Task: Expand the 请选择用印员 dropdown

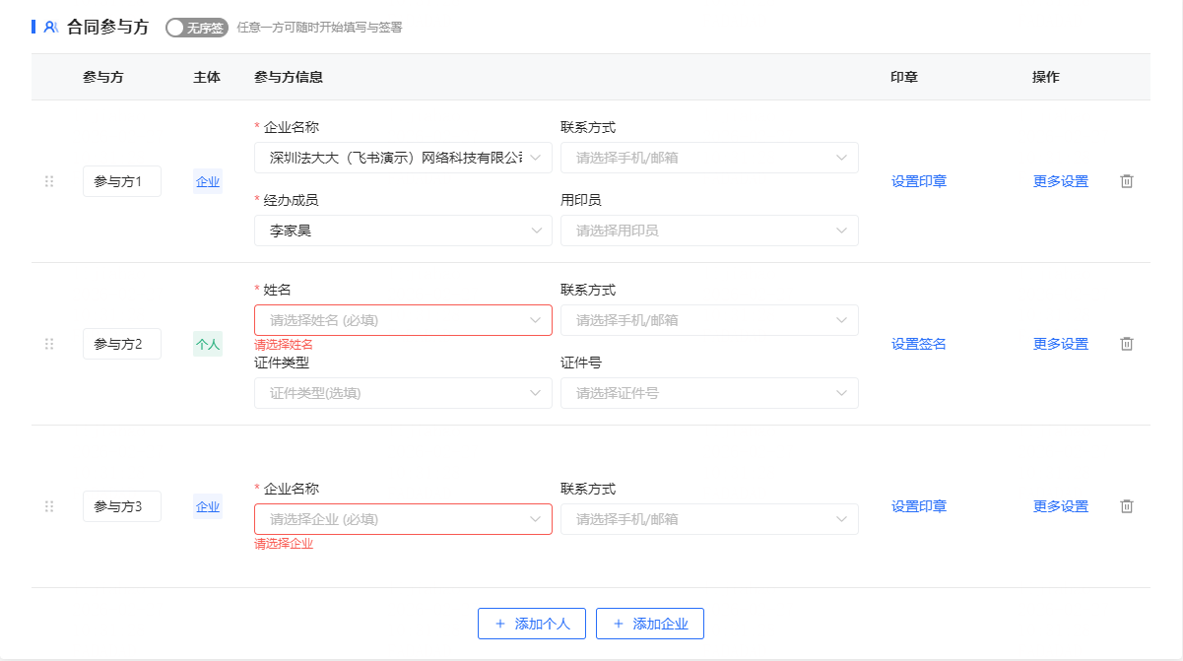Action: [x=709, y=231]
